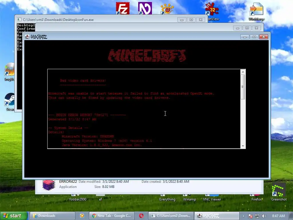293x220 pixels.
Task: Click 'Operating System: Windows 7' line
Action: (107, 141)
